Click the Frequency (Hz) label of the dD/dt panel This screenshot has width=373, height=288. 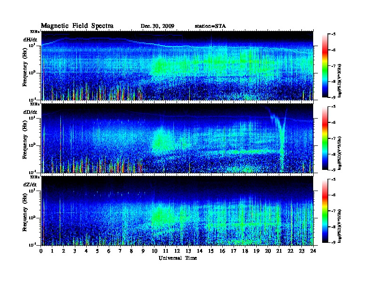click(x=25, y=140)
